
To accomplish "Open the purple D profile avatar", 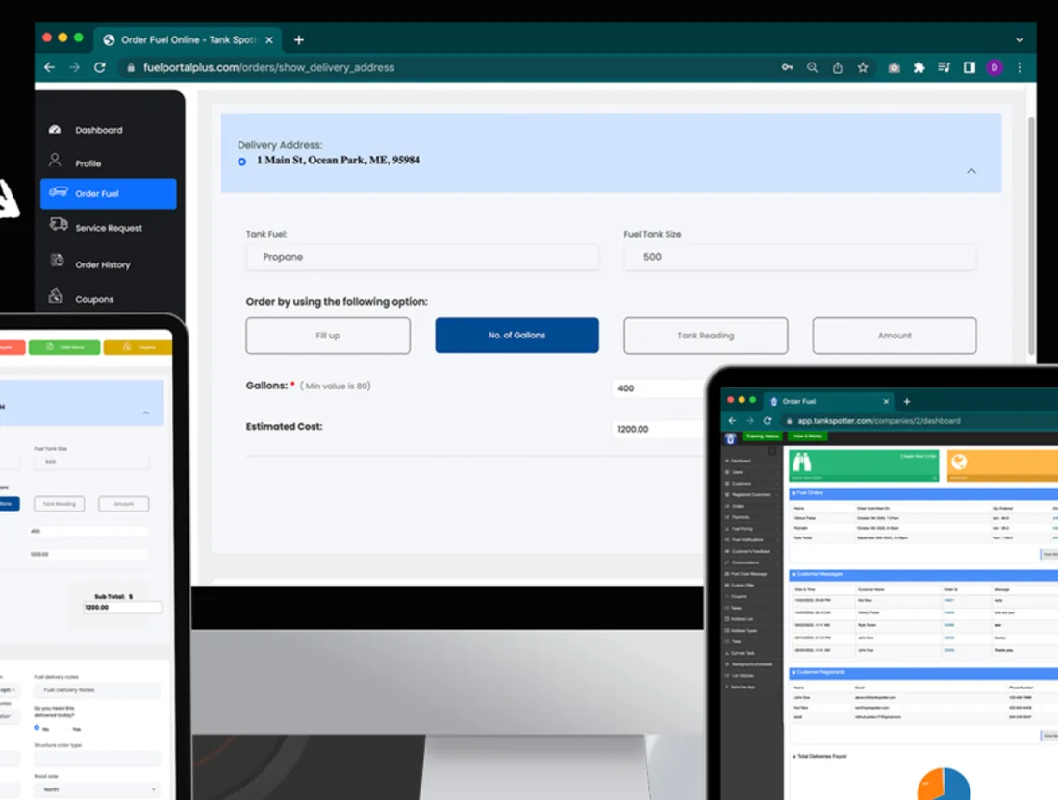I will (994, 67).
